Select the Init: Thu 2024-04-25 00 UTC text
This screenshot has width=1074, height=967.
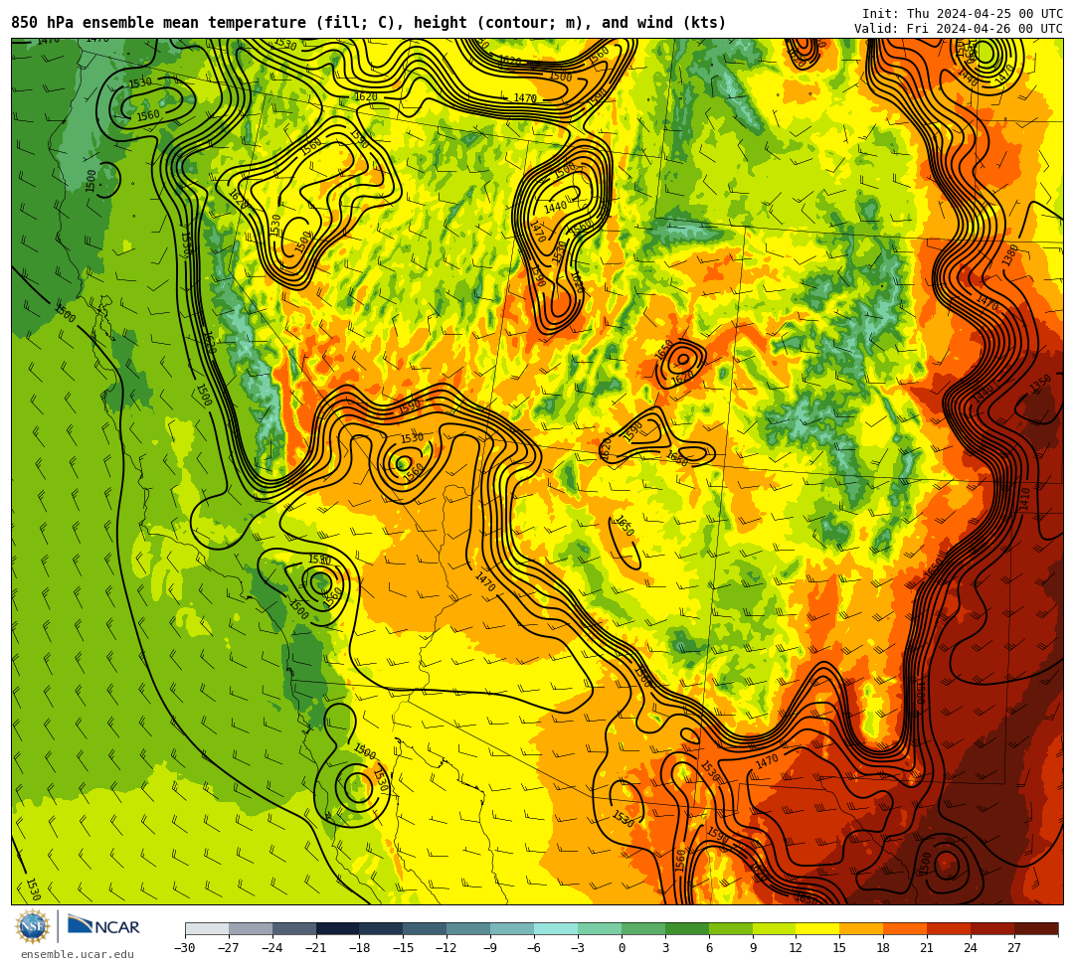963,14
